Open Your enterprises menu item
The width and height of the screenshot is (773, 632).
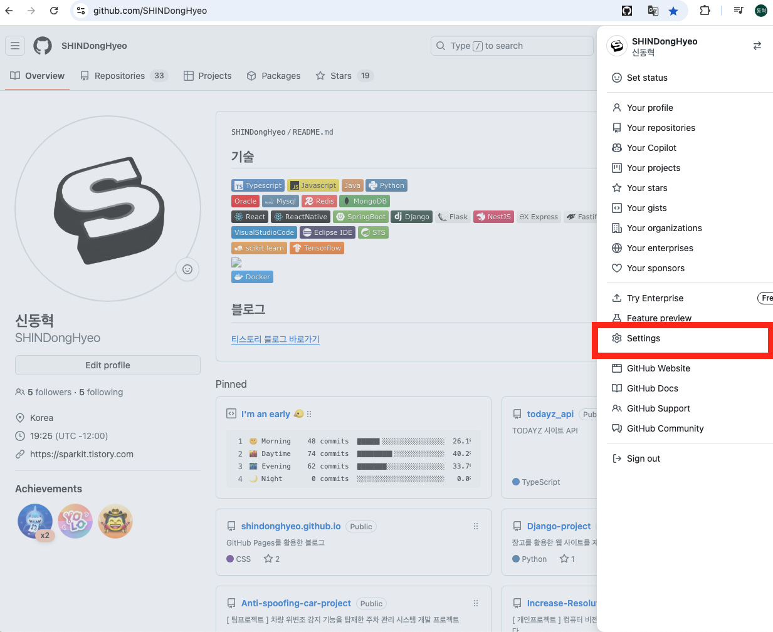tap(690, 248)
